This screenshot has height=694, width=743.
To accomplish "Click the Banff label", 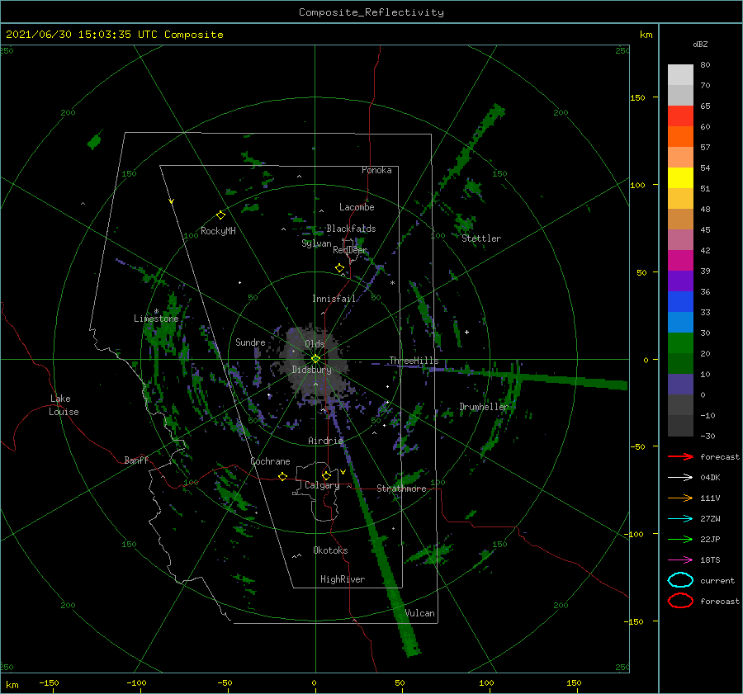I will point(136,460).
